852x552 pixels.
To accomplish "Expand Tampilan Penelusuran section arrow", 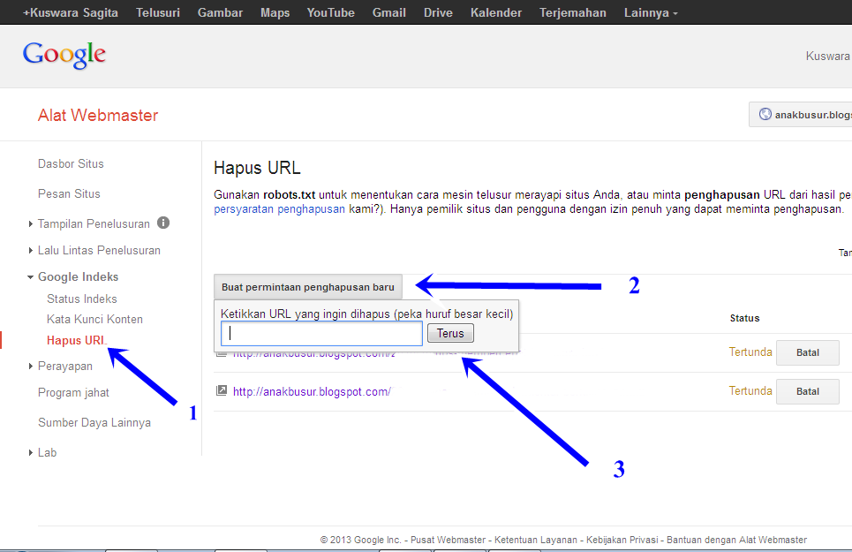I will click(x=30, y=223).
